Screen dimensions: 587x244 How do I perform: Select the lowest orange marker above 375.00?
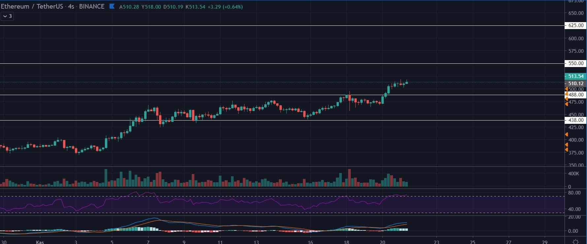(x=566, y=150)
